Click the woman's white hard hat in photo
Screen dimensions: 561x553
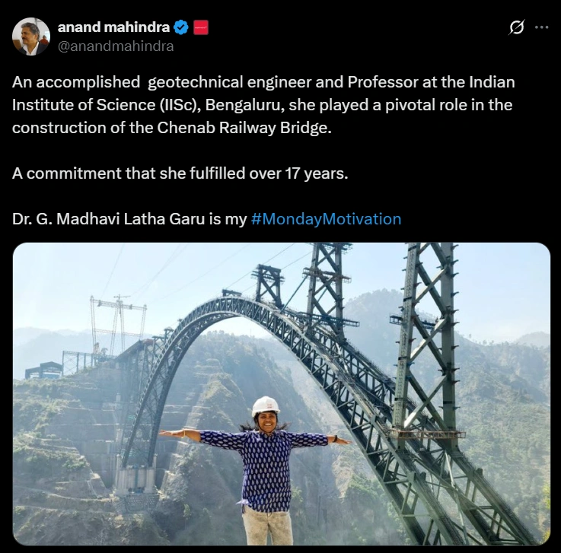(266, 405)
